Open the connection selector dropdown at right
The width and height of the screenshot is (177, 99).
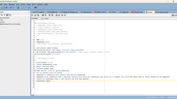click(174, 15)
